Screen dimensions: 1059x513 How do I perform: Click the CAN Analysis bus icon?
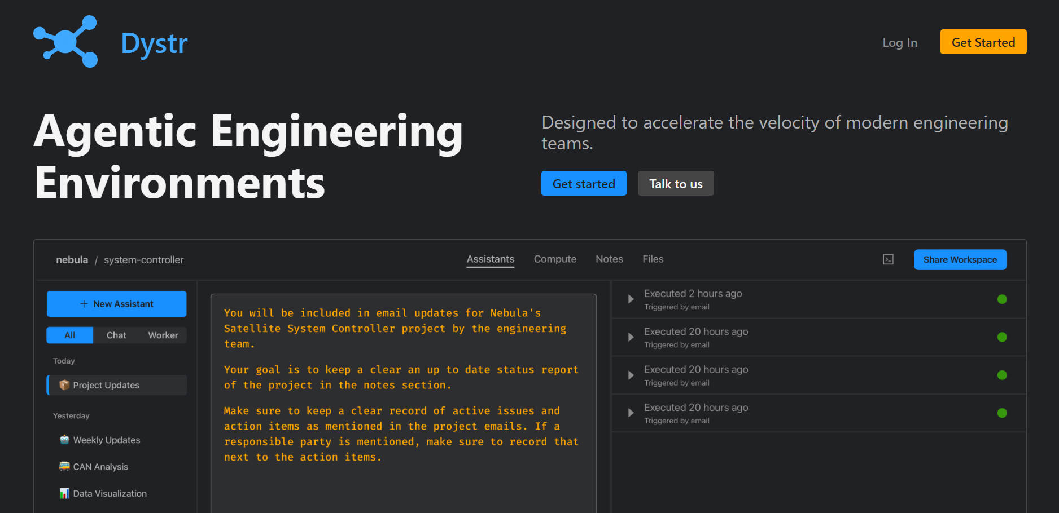(x=64, y=467)
